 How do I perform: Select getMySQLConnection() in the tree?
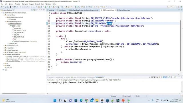tap(21, 41)
